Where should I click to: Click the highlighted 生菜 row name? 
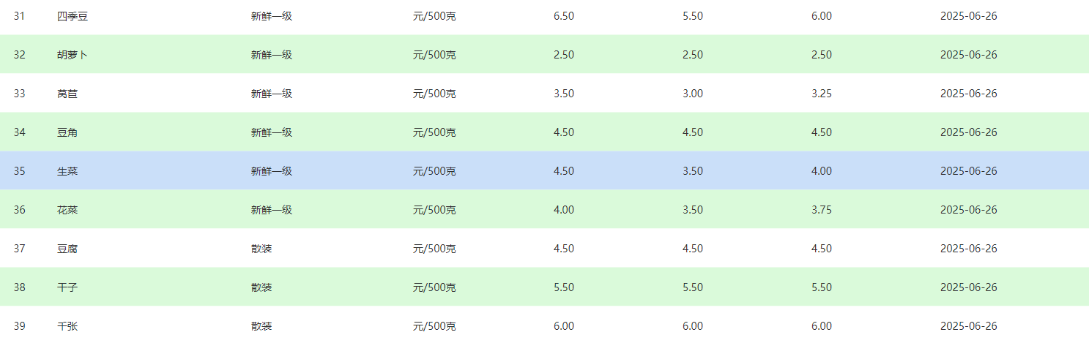click(x=67, y=171)
